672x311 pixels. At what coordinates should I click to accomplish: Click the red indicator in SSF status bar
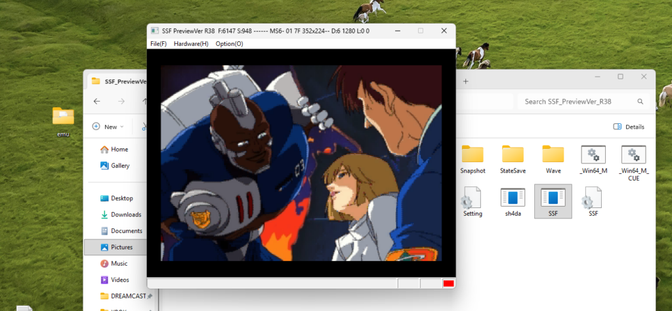(x=448, y=283)
